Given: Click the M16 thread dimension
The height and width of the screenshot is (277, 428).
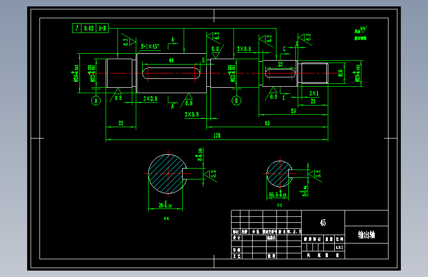Looking at the screenshot, I should (x=341, y=73).
